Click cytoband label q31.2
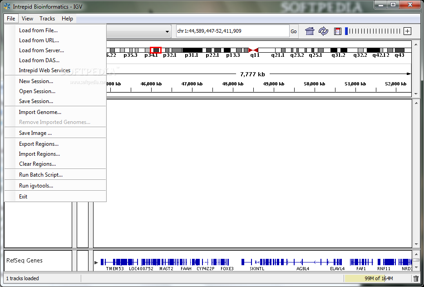Screen dimensions: 424x287 click(339, 55)
